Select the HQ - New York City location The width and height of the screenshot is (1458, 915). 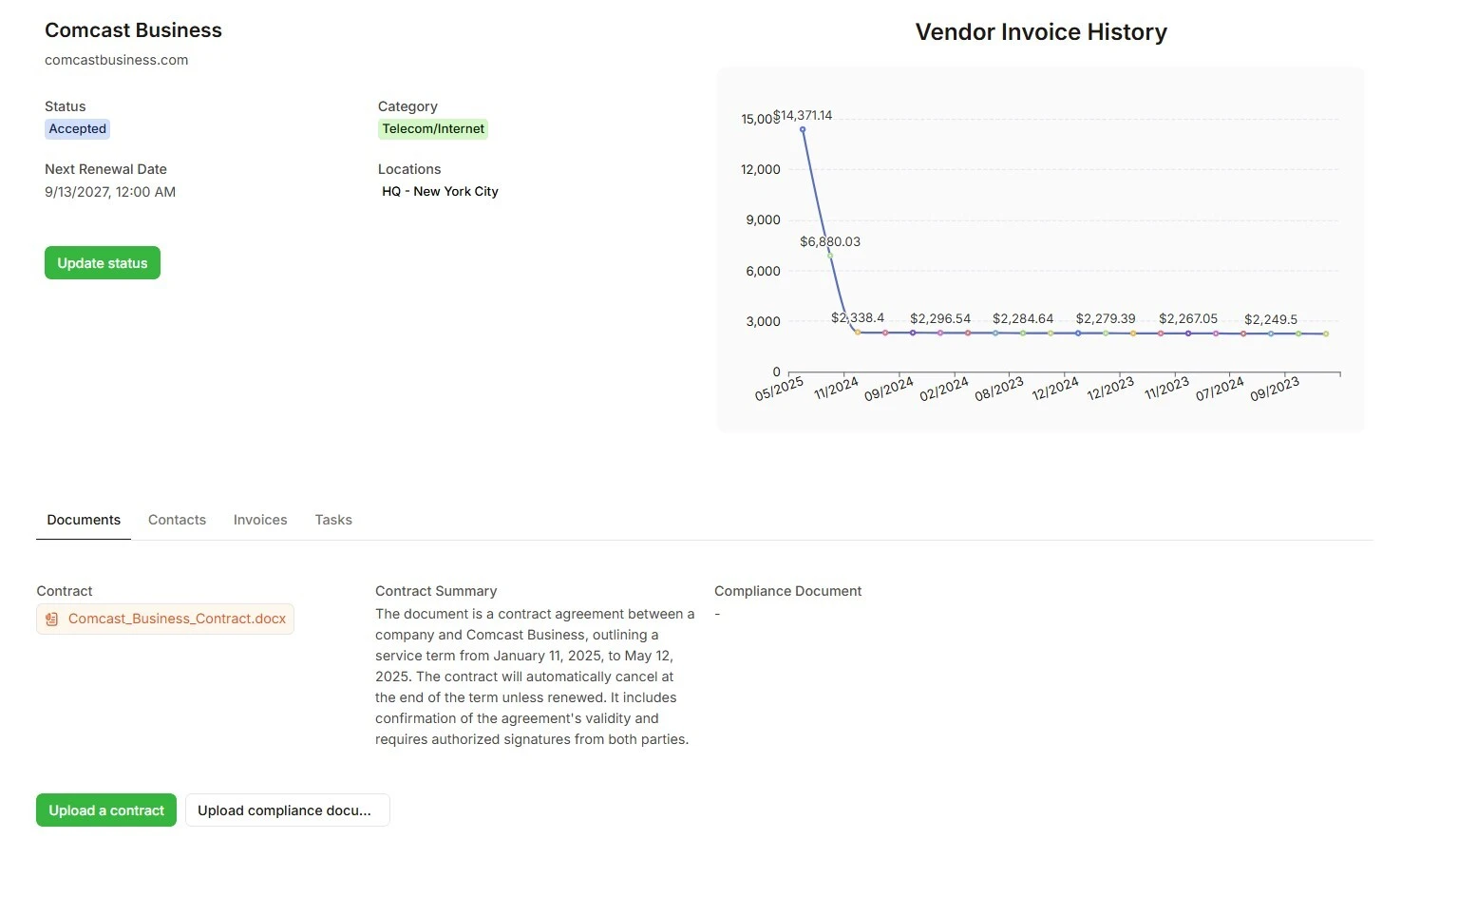[x=440, y=192]
